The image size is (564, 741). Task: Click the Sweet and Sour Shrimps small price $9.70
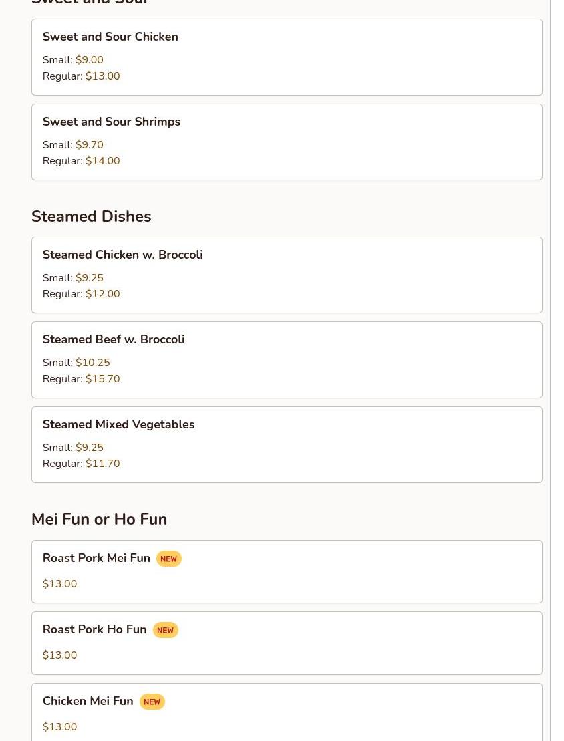coord(90,145)
